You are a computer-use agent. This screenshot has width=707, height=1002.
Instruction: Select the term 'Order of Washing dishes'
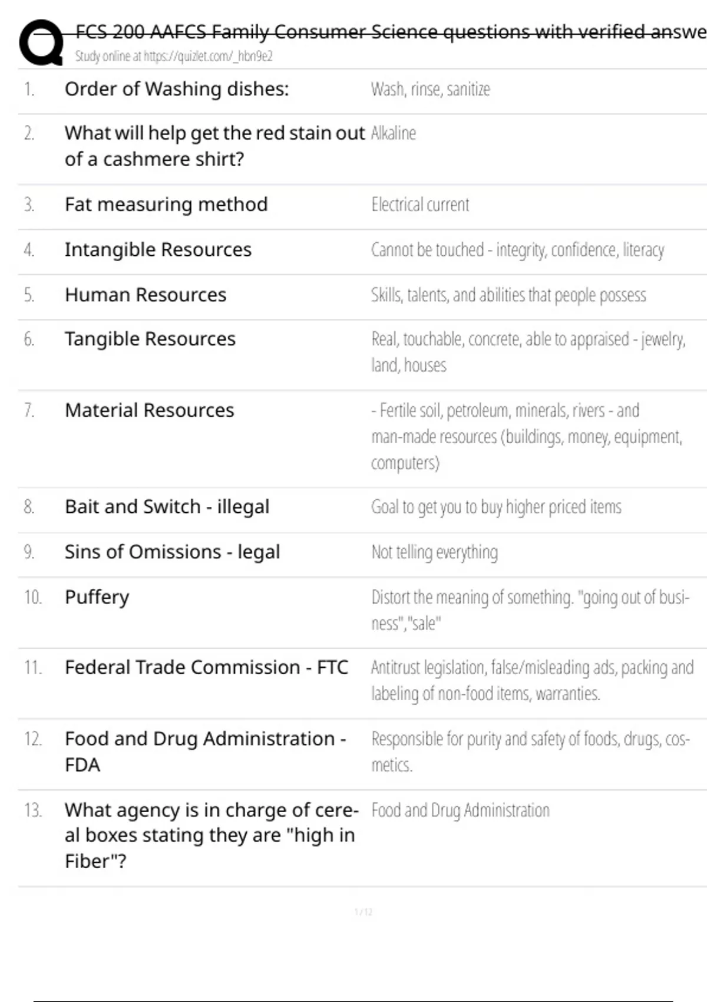point(177,89)
